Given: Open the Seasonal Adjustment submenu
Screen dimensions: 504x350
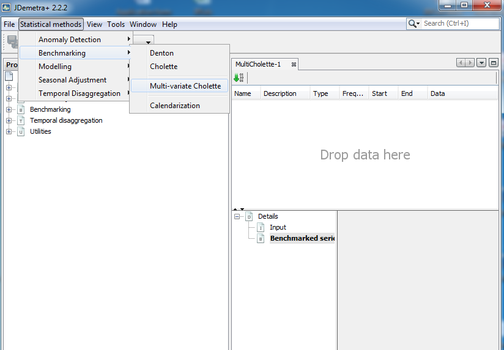Looking at the screenshot, I should tap(72, 80).
